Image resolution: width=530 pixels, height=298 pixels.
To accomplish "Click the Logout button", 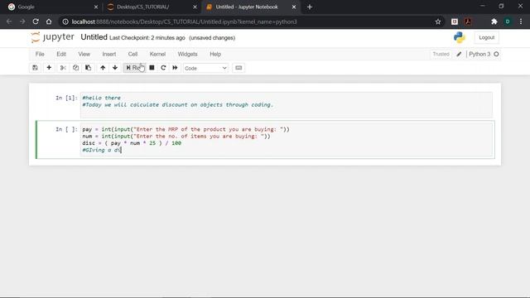I will [x=486, y=37].
